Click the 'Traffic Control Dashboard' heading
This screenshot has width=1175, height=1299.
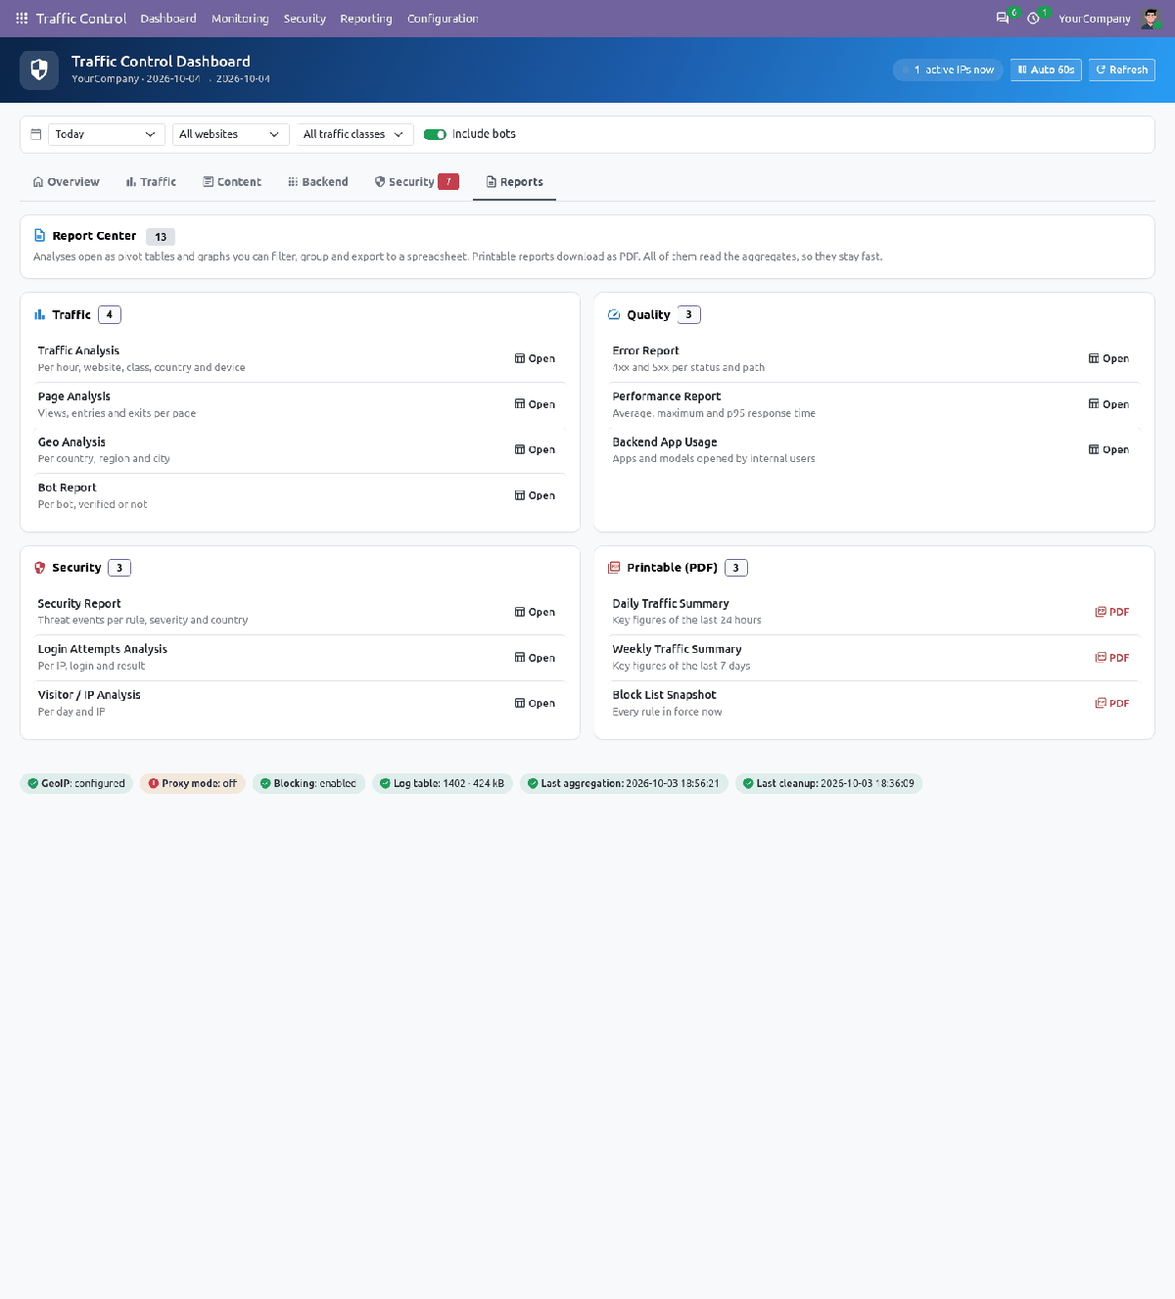click(x=161, y=61)
